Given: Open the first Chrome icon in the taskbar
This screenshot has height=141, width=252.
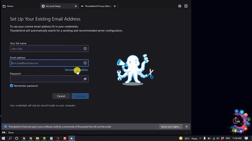Looking at the screenshot, I should (24, 138).
